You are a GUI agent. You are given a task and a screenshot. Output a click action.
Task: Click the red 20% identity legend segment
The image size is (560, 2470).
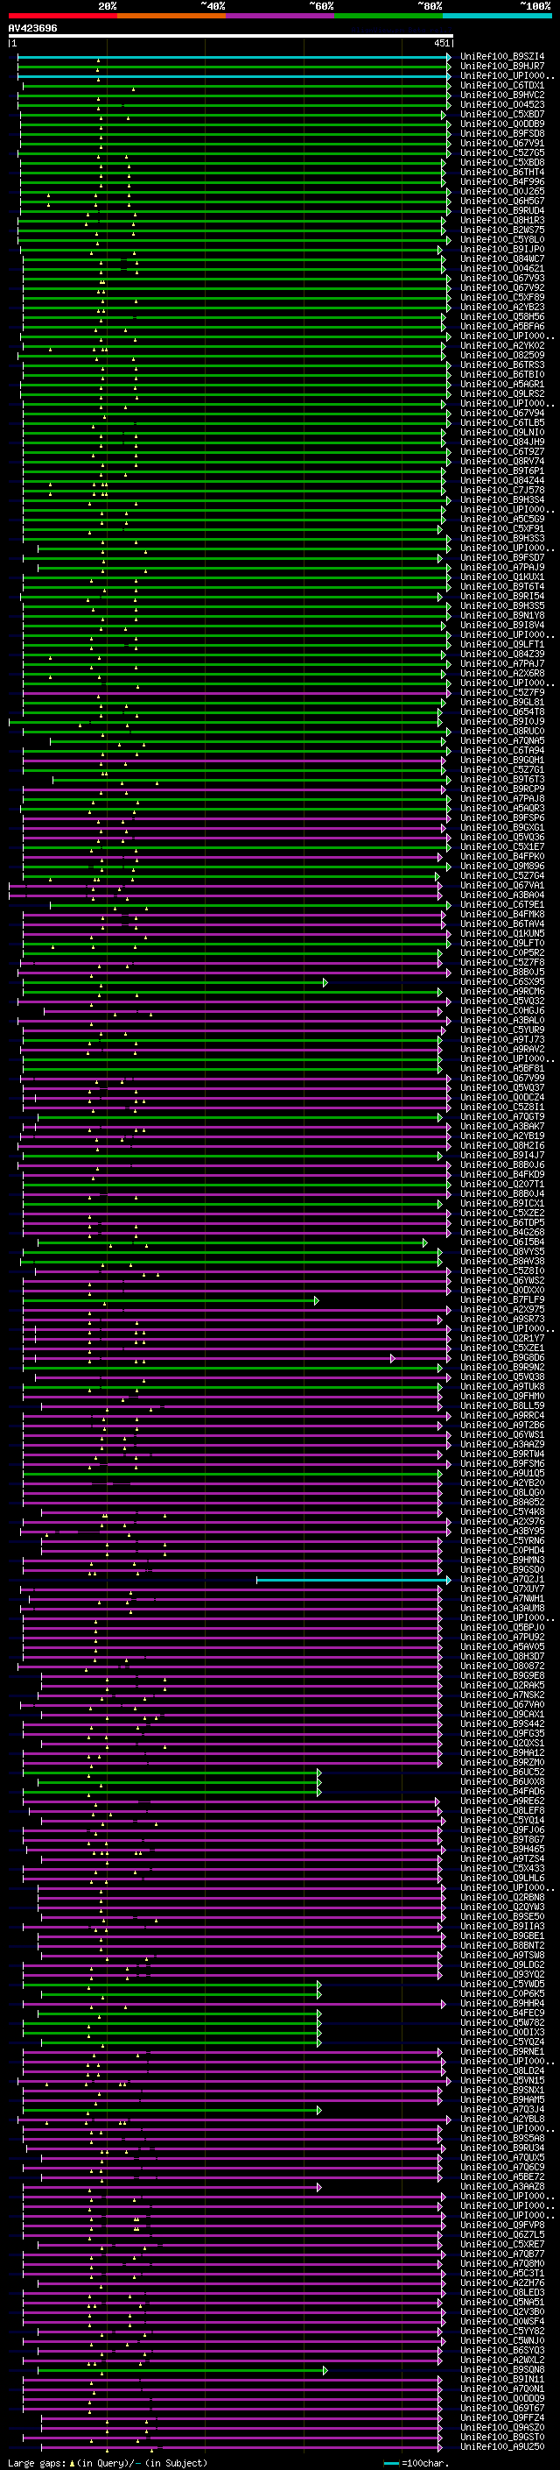pyautogui.click(x=62, y=16)
